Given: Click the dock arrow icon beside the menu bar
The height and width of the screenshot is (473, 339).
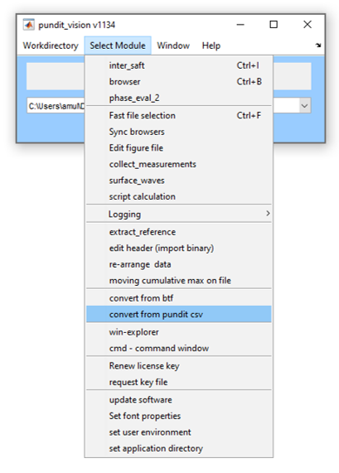Looking at the screenshot, I should 318,46.
